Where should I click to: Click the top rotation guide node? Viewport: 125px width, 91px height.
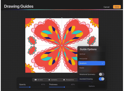tap(62, 18)
